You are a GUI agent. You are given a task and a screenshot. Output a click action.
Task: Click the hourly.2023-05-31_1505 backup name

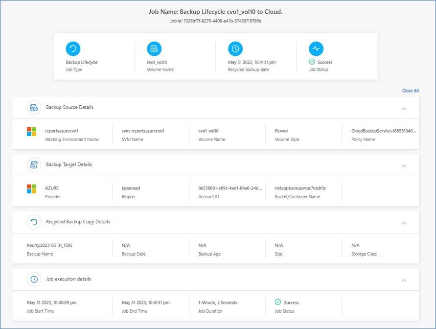[49, 245]
